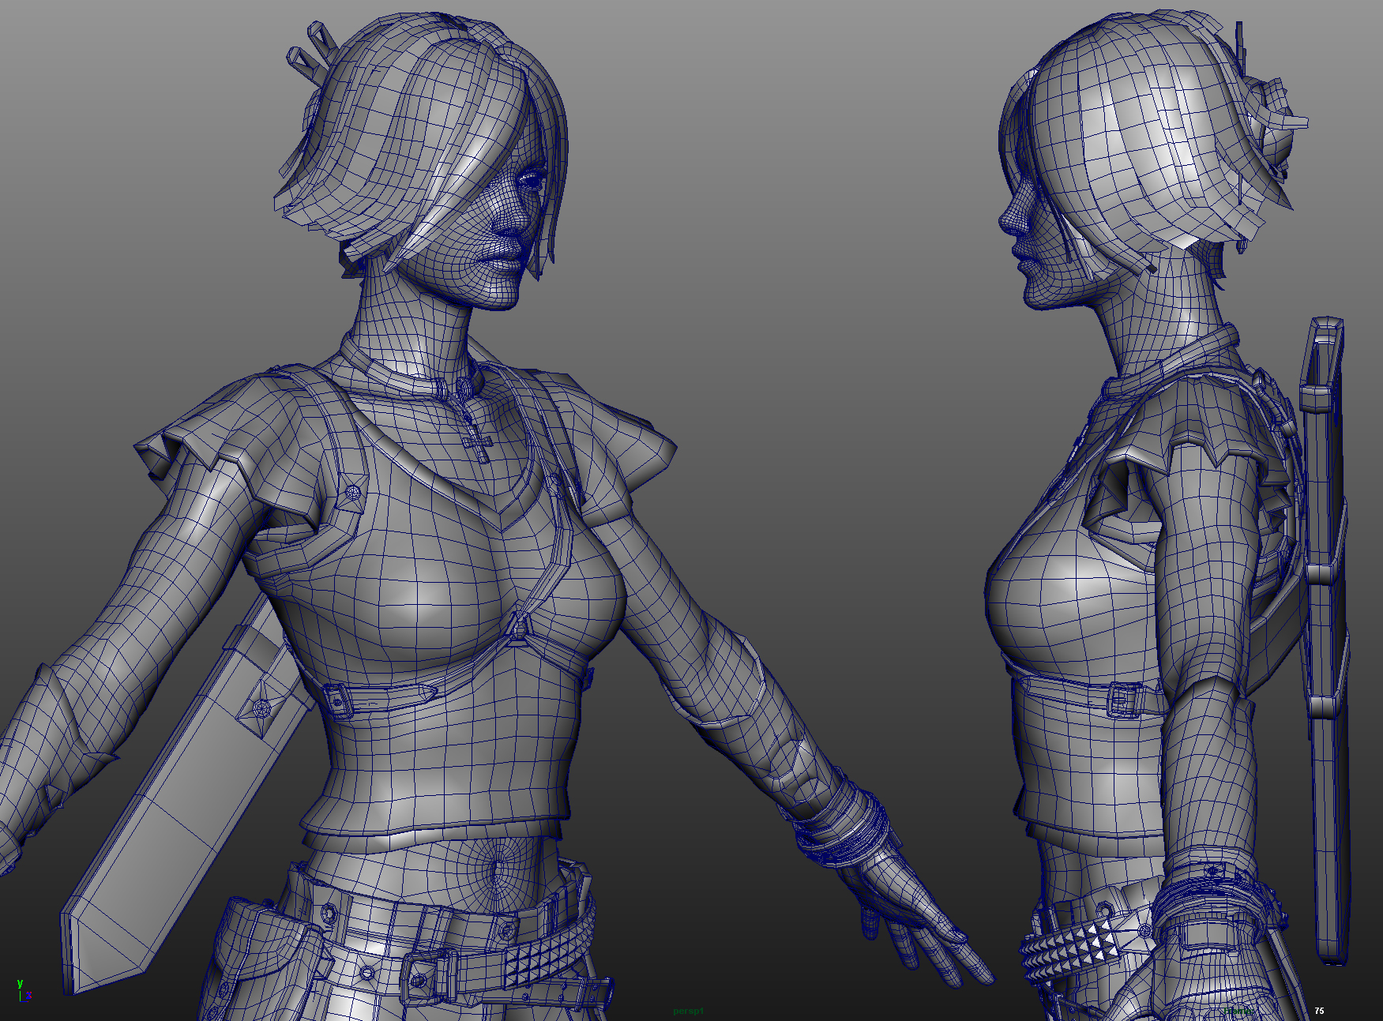1383x1021 pixels.
Task: Click the frame number 75 readout
Action: pyautogui.click(x=1319, y=1011)
